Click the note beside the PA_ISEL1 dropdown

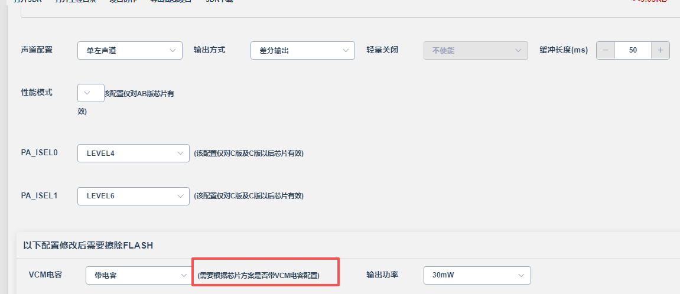point(249,196)
